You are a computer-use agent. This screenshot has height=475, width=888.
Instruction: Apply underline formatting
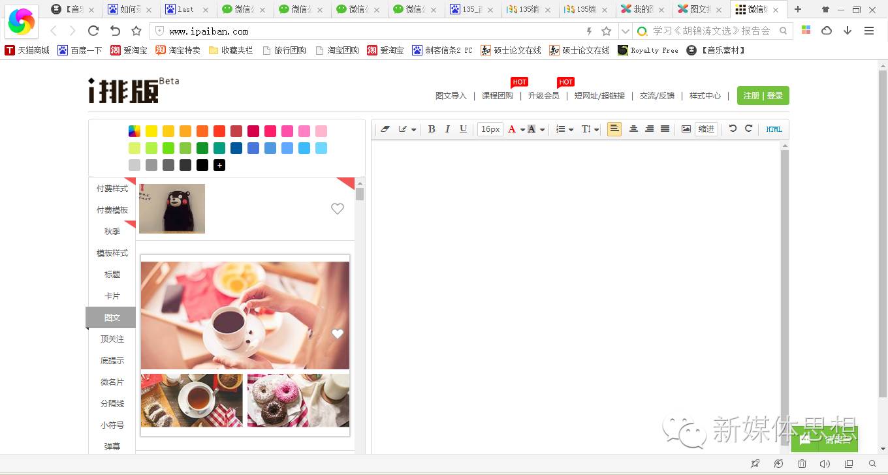pyautogui.click(x=463, y=129)
